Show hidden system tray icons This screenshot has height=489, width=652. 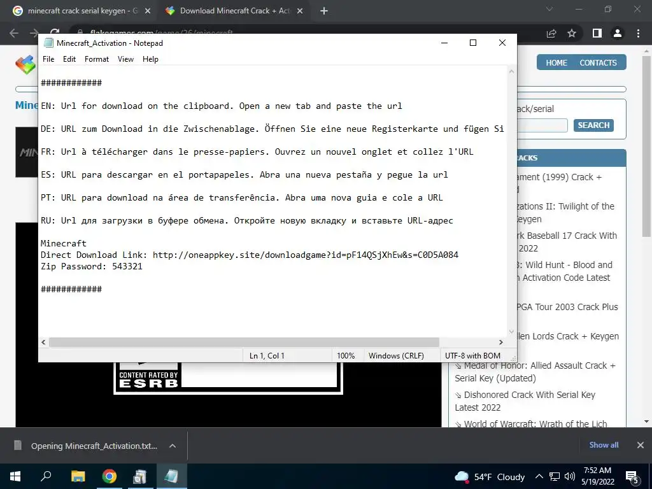(x=539, y=476)
